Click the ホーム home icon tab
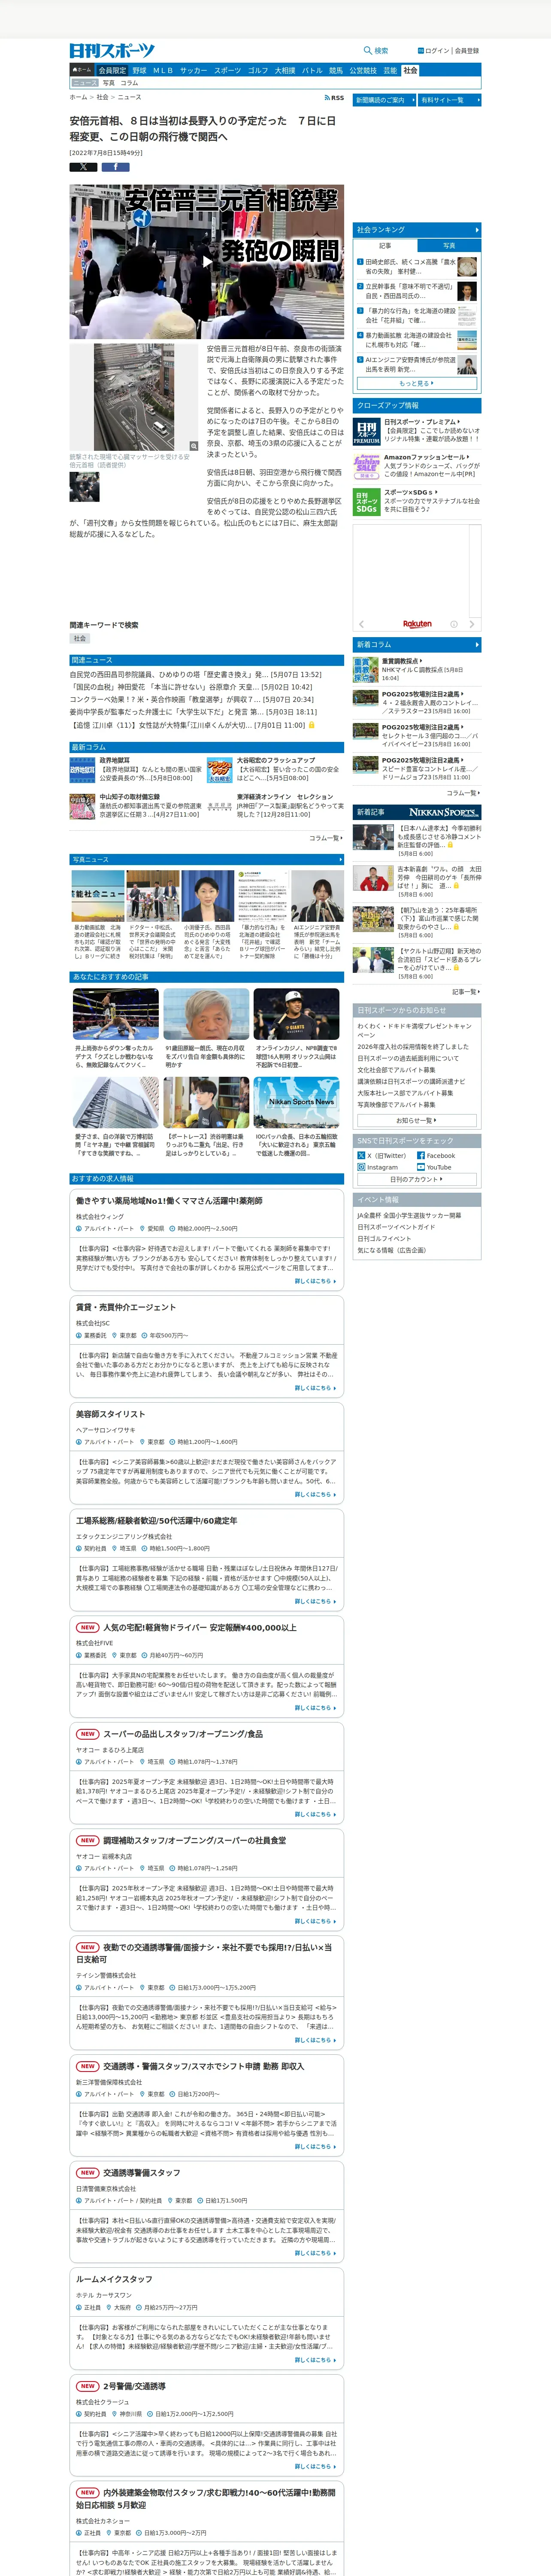 pos(82,71)
